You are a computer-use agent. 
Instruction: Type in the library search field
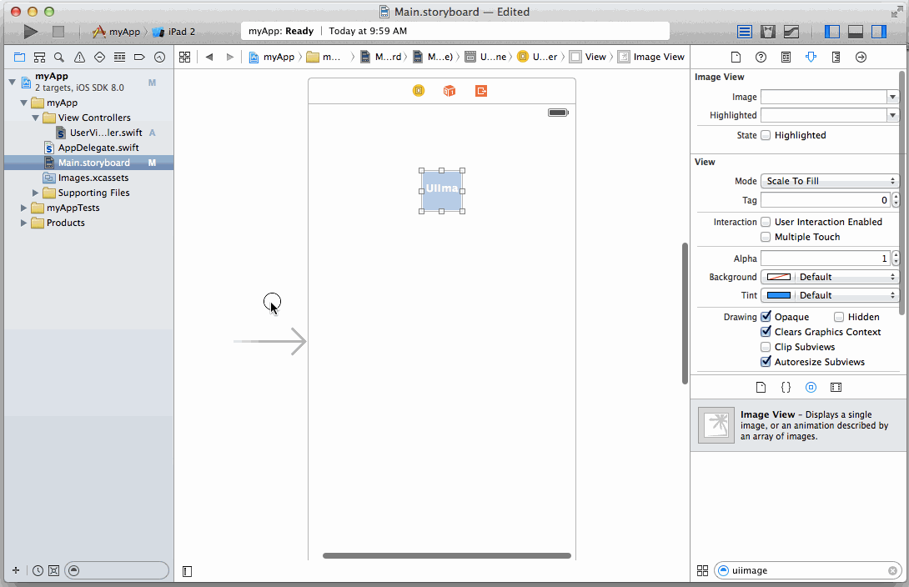pyautogui.click(x=801, y=570)
